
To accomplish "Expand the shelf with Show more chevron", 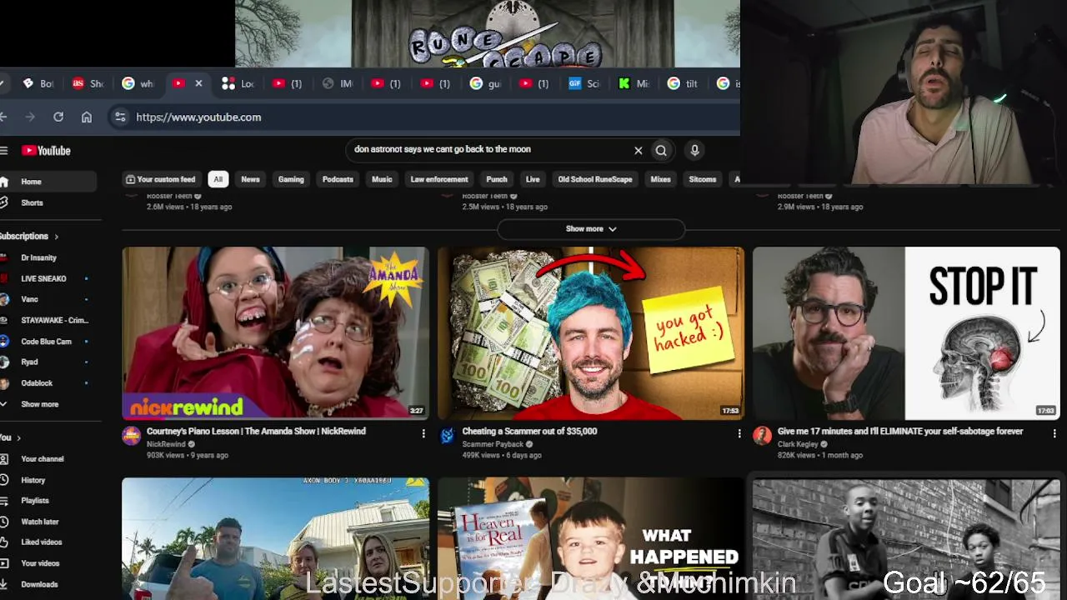I will tap(591, 229).
